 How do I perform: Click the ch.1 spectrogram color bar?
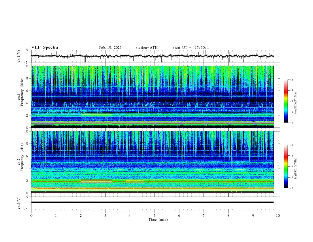point(286,101)
